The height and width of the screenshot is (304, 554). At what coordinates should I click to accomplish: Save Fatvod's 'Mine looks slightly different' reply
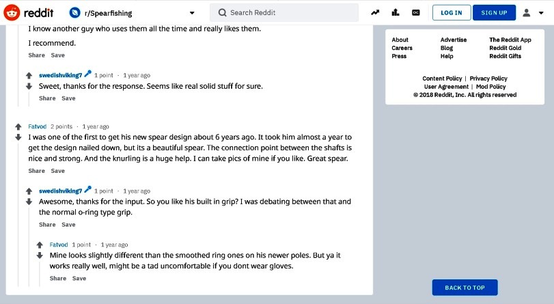(79, 278)
